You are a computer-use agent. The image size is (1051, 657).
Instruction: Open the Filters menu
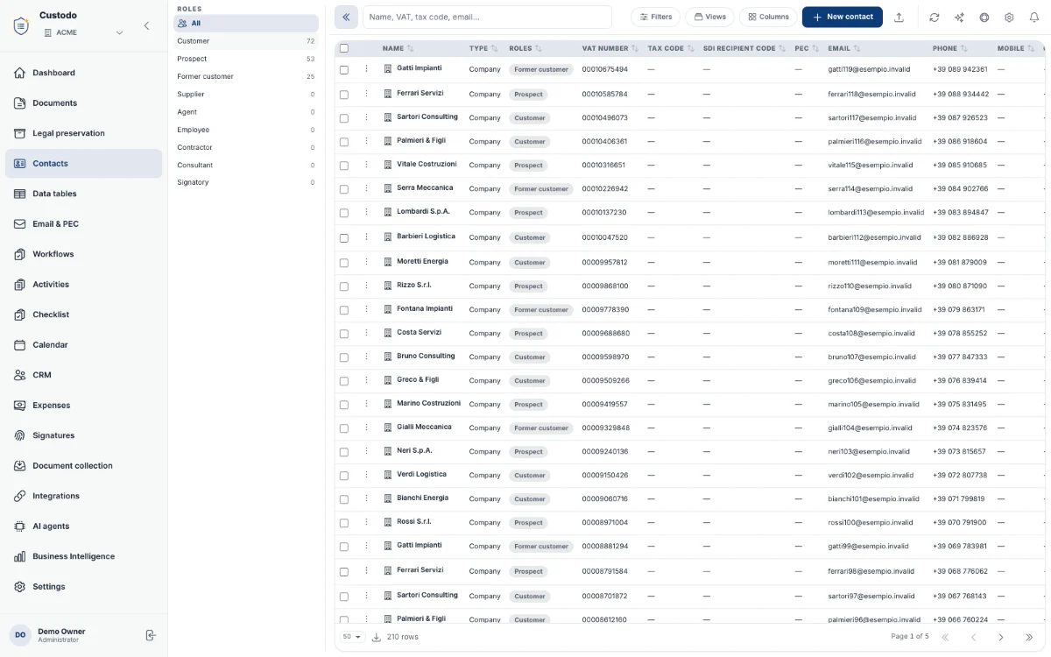point(655,17)
